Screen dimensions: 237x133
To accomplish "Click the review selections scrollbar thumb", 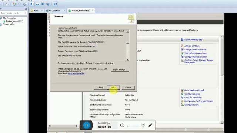I will (x=128, y=38).
